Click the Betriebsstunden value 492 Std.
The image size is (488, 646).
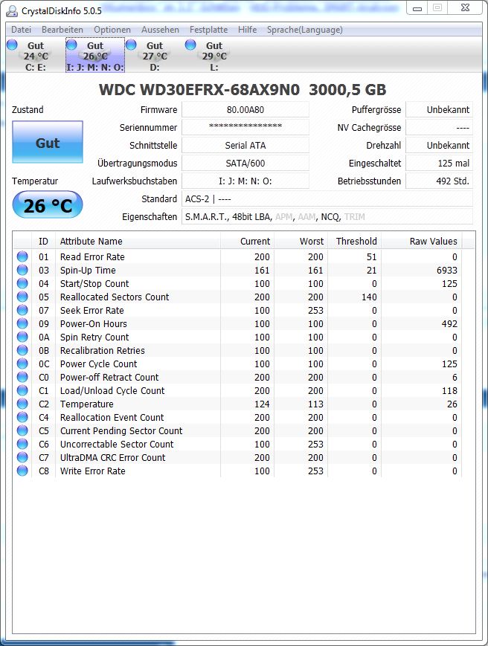click(x=439, y=181)
